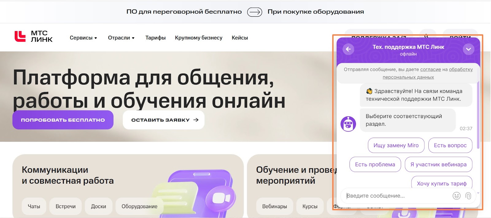Open the Крупному бизнесу section

point(199,38)
